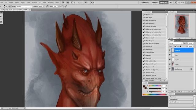
Task: Click the brush Flow value field
Action: pyautogui.click(x=55, y=6)
